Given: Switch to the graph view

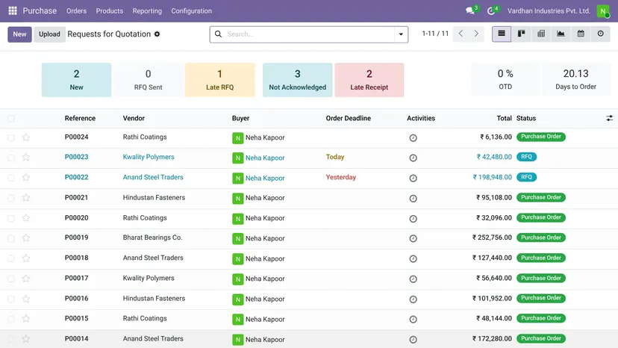Looking at the screenshot, I should 561,34.
